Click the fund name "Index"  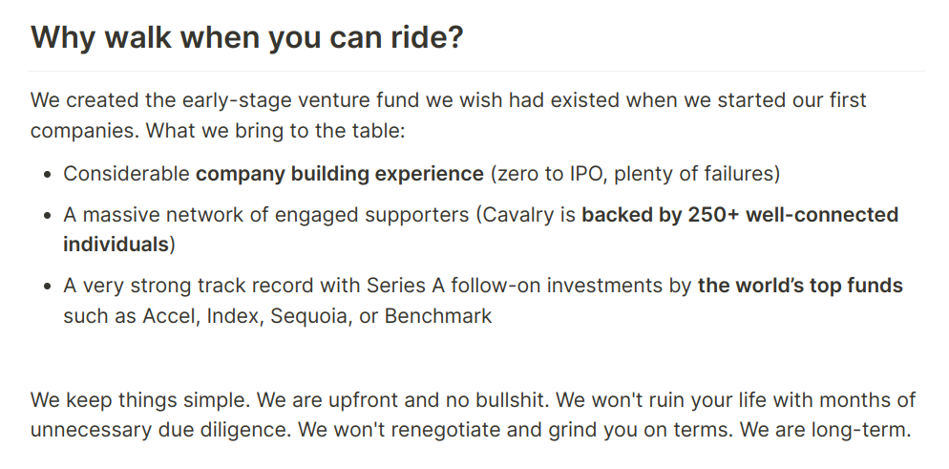tap(231, 316)
